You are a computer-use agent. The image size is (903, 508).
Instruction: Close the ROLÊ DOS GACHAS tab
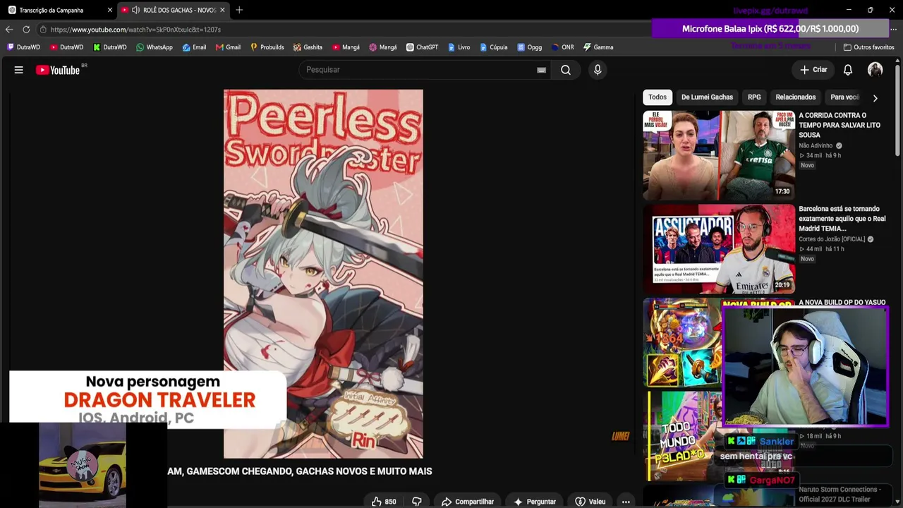[x=222, y=10]
